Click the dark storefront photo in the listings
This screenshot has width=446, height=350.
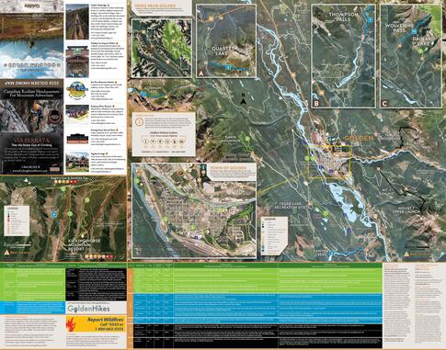[x=77, y=138]
